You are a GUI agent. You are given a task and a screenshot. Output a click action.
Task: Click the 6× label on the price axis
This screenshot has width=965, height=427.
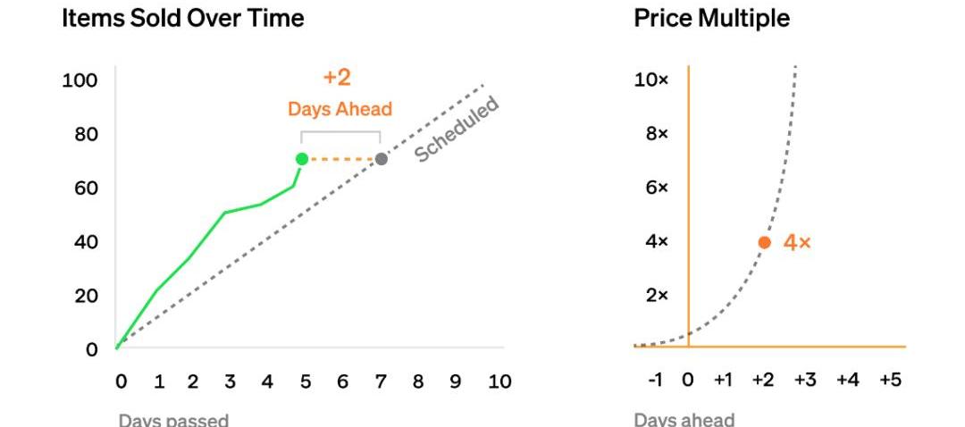[657, 188]
